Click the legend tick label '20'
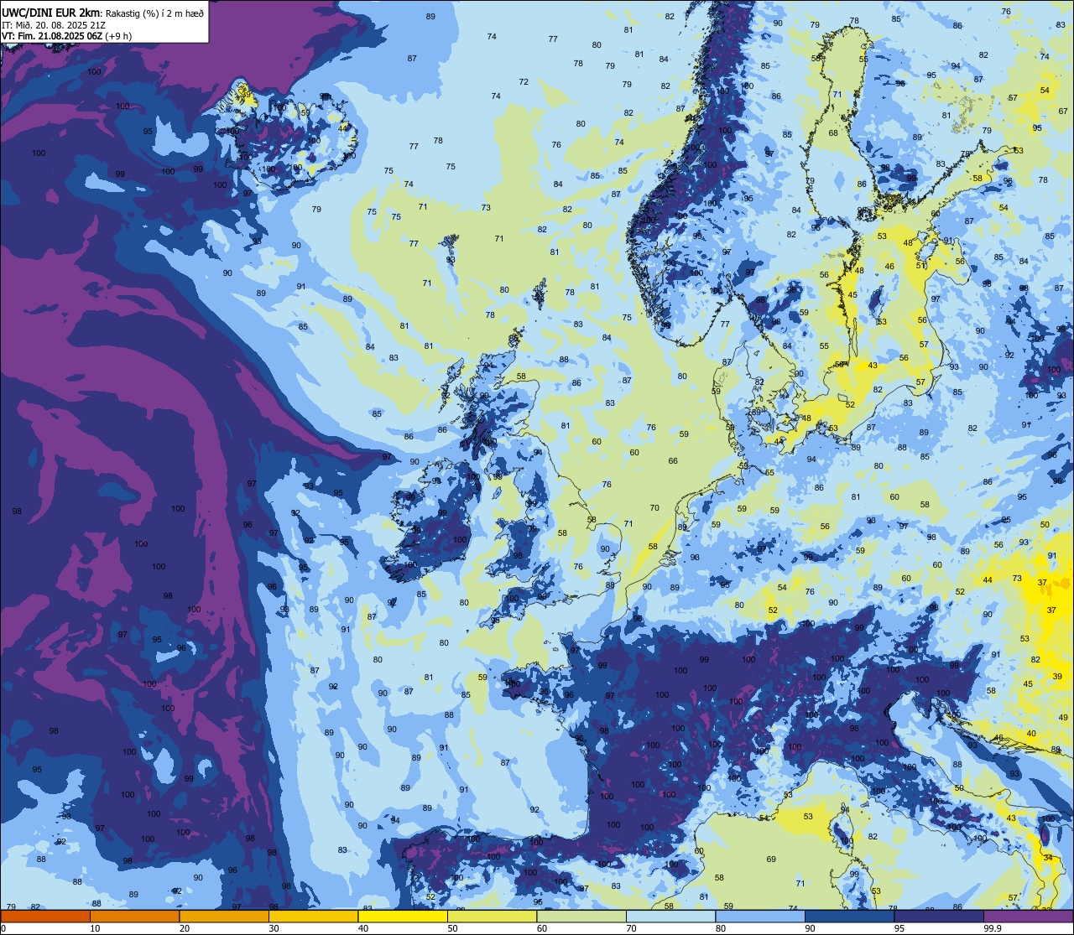This screenshot has width=1074, height=935. tap(185, 928)
